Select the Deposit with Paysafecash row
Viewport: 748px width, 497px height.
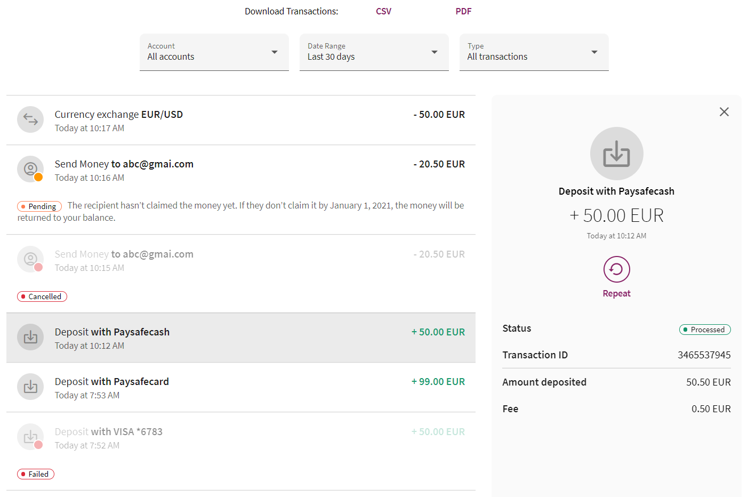pyautogui.click(x=241, y=338)
